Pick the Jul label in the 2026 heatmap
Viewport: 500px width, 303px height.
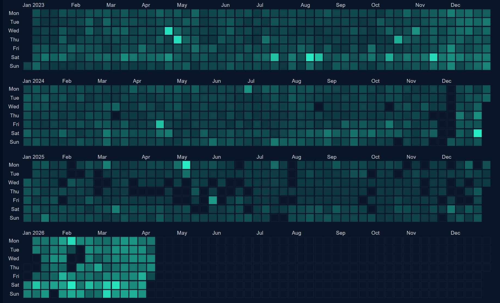pos(260,233)
